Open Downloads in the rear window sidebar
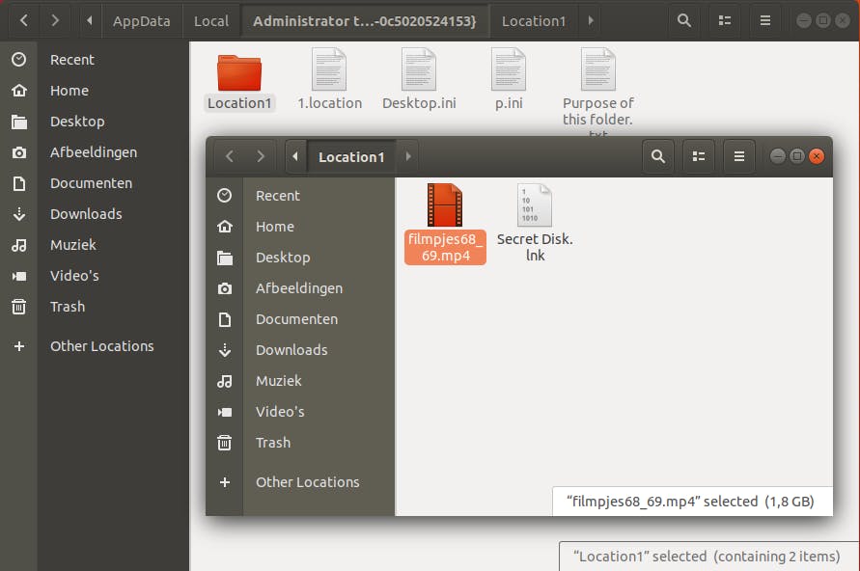Viewport: 860px width, 571px height. tap(94, 214)
